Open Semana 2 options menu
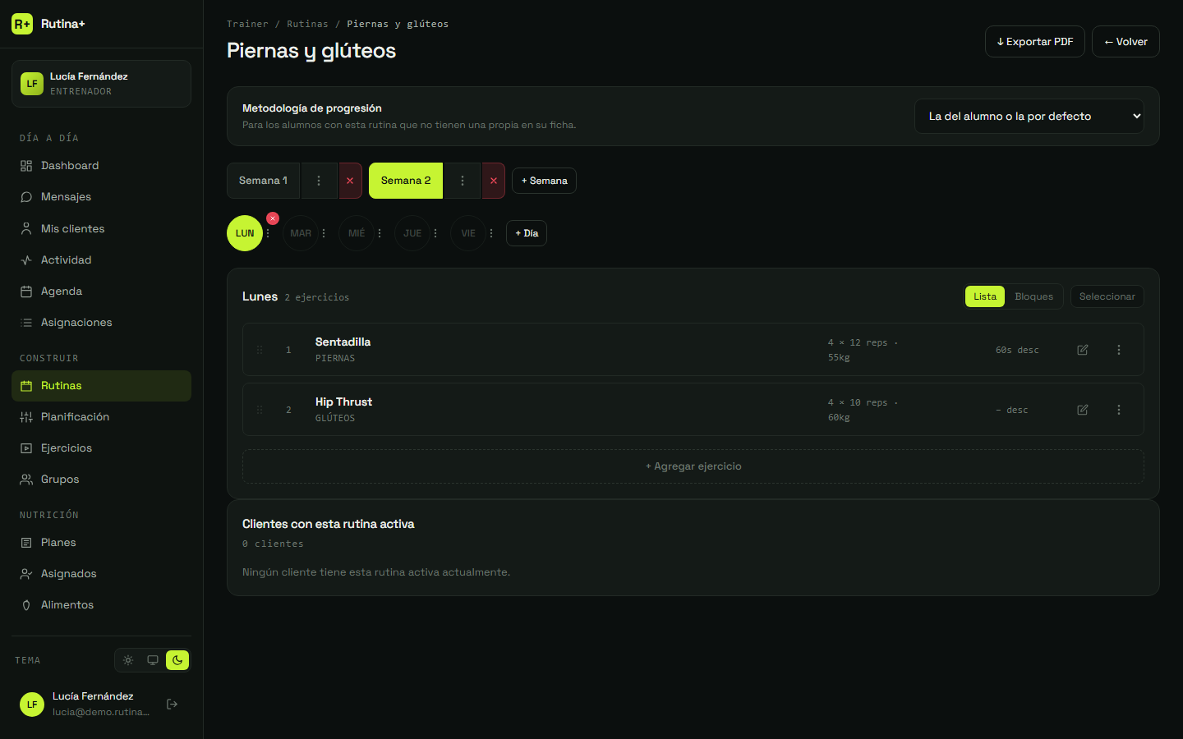The width and height of the screenshot is (1183, 739). 463,181
